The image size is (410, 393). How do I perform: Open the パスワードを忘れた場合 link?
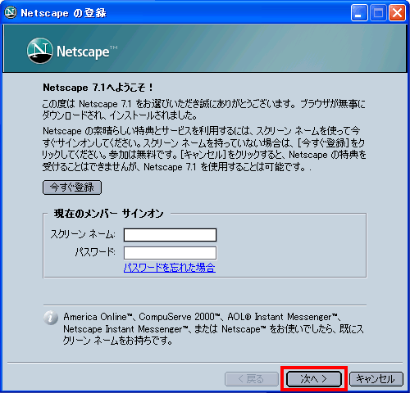coord(170,268)
